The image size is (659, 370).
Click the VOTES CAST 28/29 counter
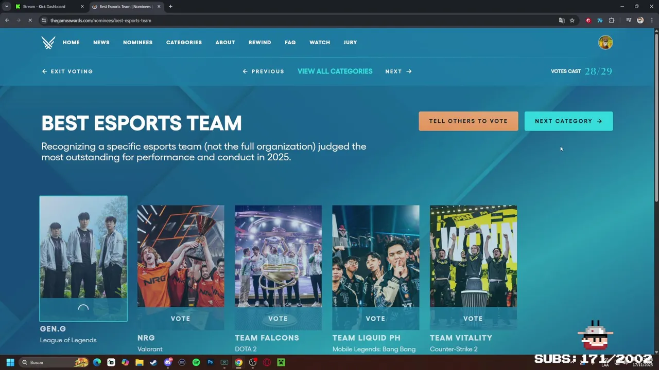tap(581, 71)
